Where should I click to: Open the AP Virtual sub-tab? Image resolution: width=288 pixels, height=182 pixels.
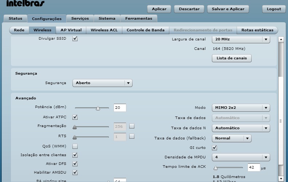click(71, 30)
